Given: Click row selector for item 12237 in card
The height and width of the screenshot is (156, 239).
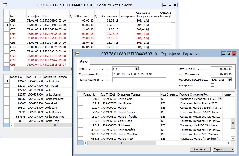Looking at the screenshot, I should pos(80,108).
